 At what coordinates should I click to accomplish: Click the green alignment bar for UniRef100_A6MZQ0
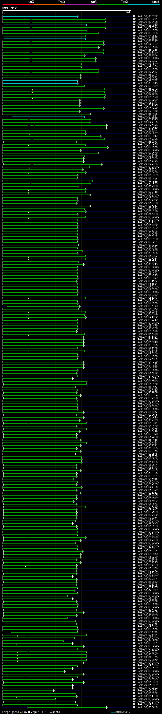coord(68,707)
